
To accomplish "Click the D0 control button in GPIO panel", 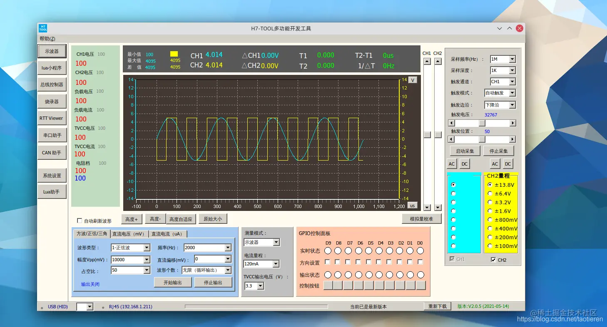I will [x=421, y=285].
